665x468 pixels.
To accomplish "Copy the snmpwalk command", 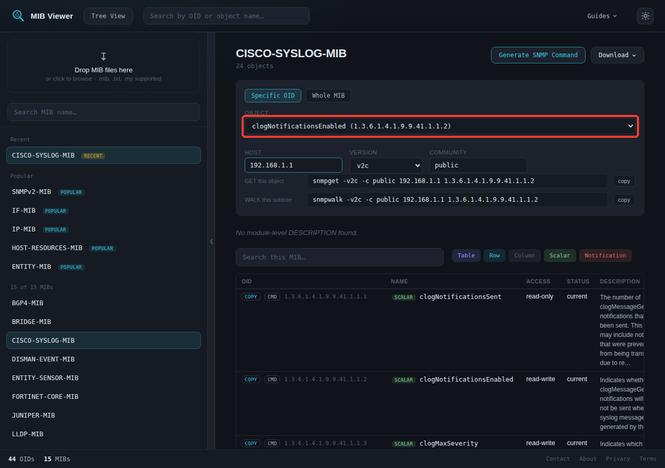I will 624,200.
